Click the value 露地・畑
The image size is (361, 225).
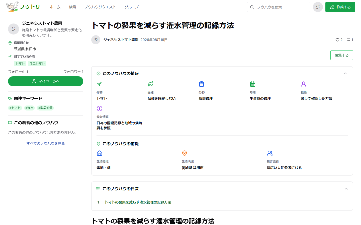pyautogui.click(x=104, y=168)
